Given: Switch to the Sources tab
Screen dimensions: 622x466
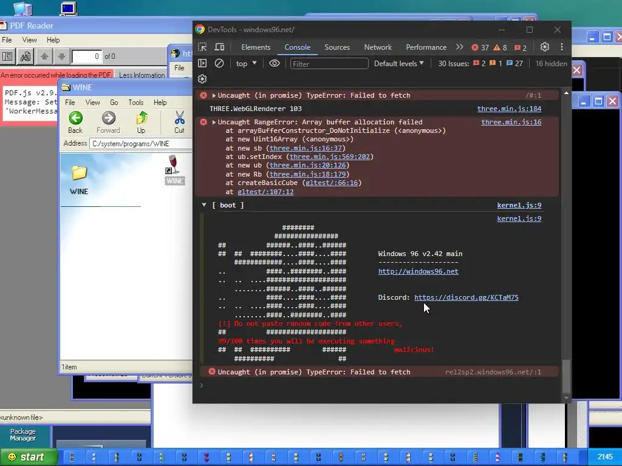Looking at the screenshot, I should tap(337, 47).
